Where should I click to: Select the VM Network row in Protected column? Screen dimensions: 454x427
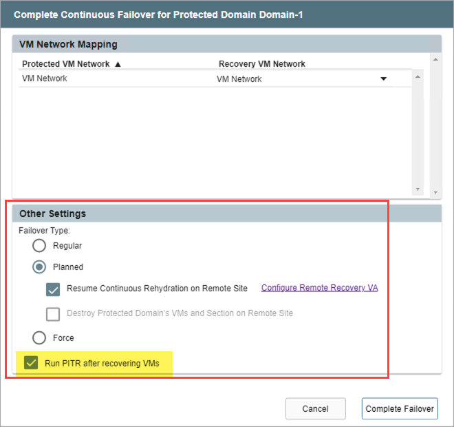45,79
